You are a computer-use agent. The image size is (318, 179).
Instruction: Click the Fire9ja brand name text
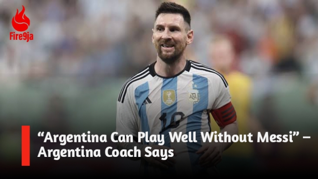[21, 36]
